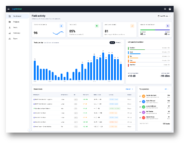Sort table by WHEN column header
185x144 pixels.
click(x=129, y=95)
